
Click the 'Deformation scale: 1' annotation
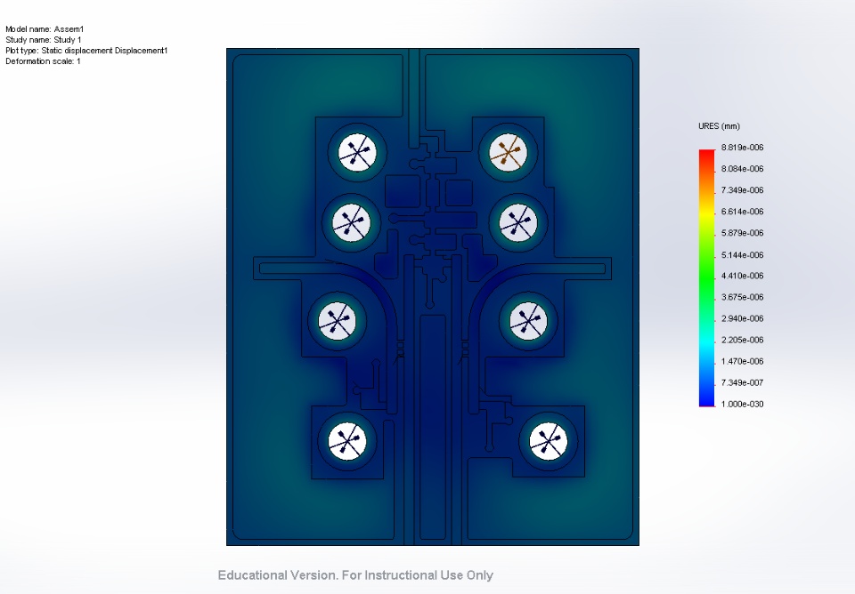pos(43,61)
